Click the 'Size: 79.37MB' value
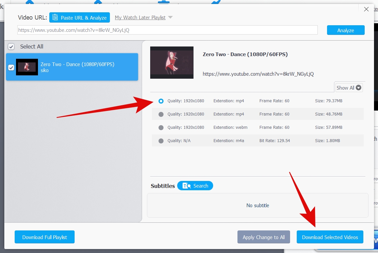The height and width of the screenshot is (253, 378). tap(329, 101)
